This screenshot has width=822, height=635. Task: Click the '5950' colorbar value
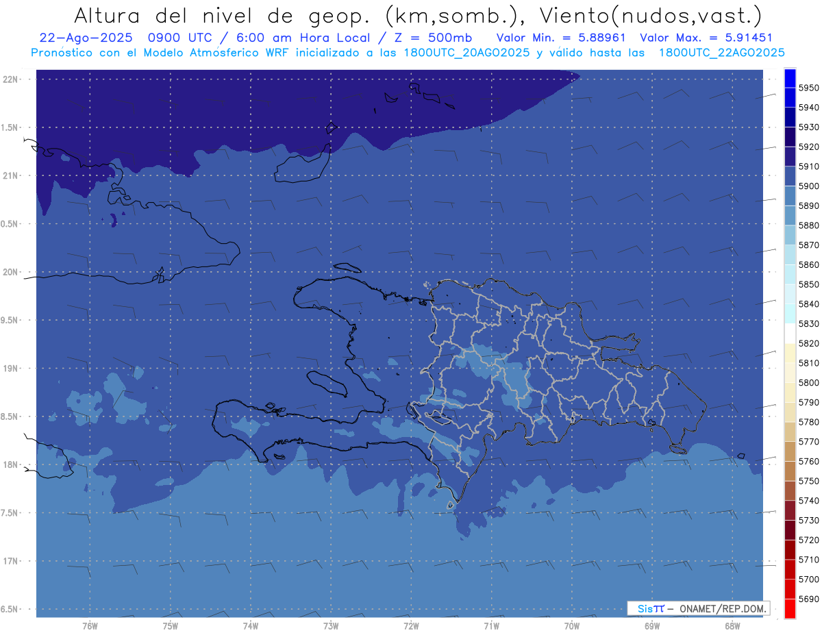(809, 88)
